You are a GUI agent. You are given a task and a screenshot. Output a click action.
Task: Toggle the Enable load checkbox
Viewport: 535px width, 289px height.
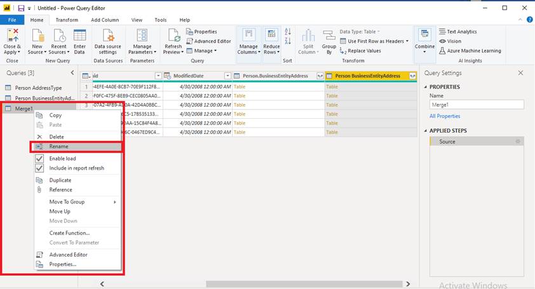(39, 158)
